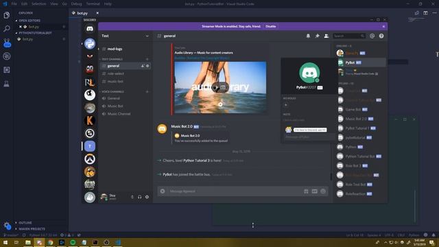Click the message field in PyBot popup
The width and height of the screenshot is (439, 247).
[x=309, y=137]
